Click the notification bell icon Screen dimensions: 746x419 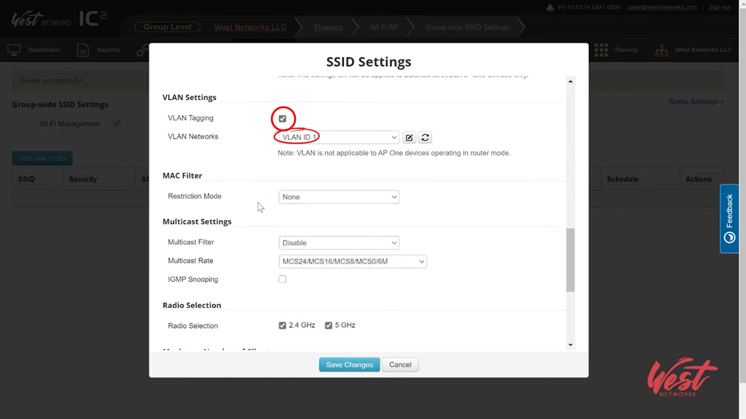(550, 8)
